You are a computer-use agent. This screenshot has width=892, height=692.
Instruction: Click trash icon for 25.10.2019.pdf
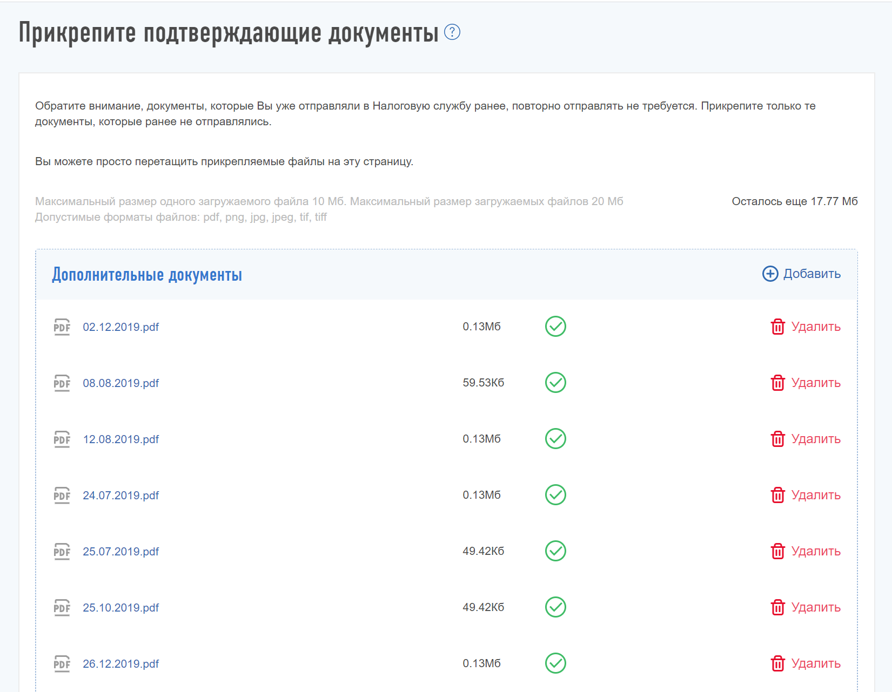point(777,607)
